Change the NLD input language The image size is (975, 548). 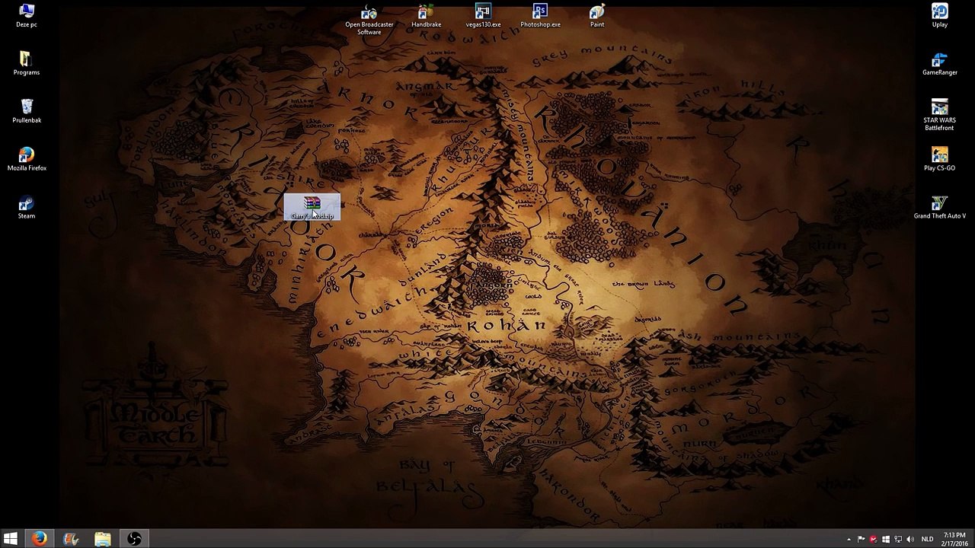pyautogui.click(x=927, y=540)
